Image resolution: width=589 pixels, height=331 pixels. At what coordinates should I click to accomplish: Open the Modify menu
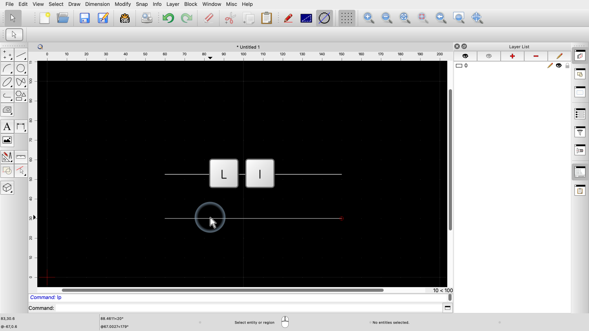click(123, 4)
